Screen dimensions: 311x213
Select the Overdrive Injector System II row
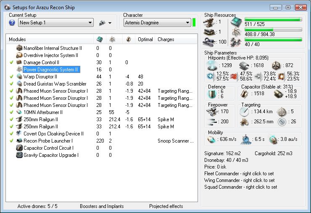pos(102,55)
